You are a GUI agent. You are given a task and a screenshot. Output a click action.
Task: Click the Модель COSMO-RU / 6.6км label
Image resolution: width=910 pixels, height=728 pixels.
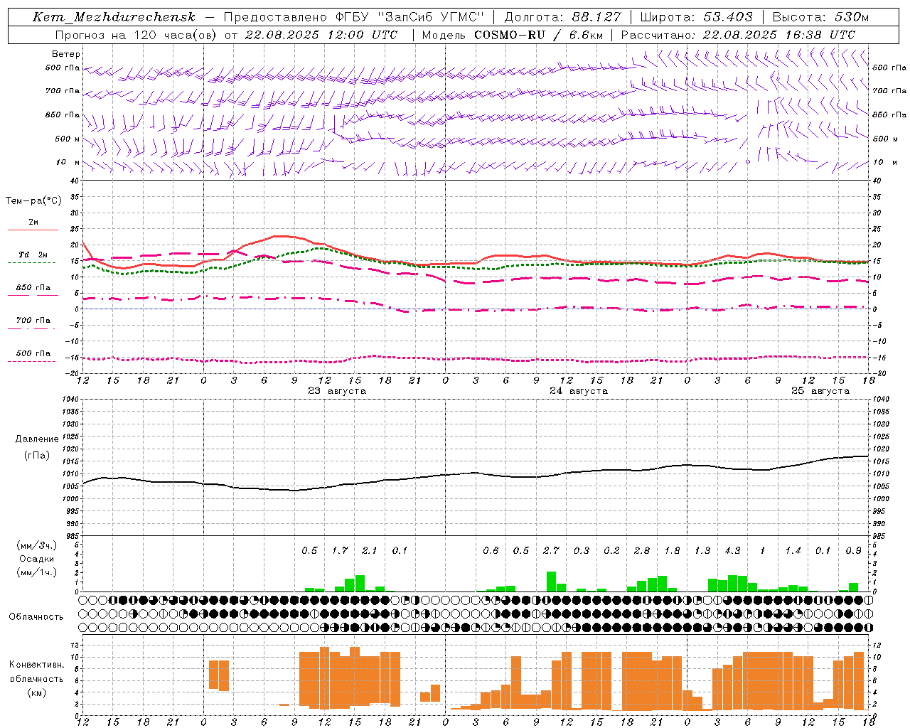[x=513, y=35]
